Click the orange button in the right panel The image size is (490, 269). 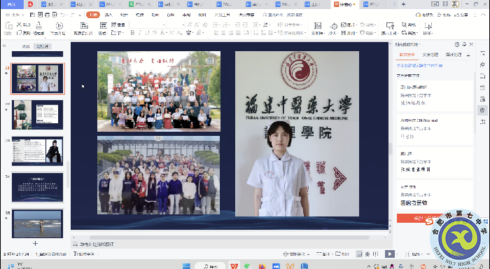[x=420, y=218]
